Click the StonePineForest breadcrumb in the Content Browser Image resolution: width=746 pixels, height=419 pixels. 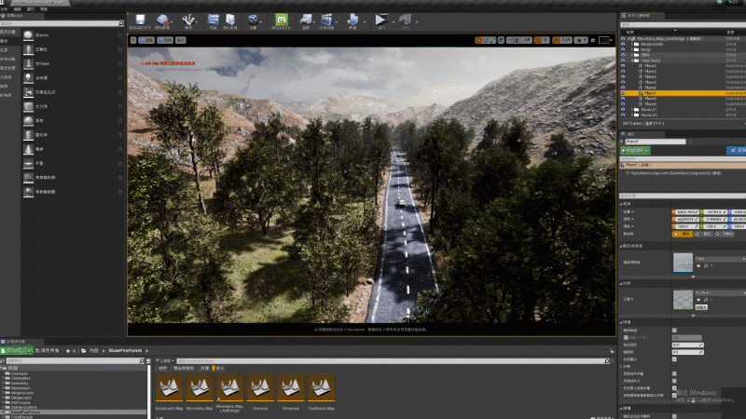(125, 351)
